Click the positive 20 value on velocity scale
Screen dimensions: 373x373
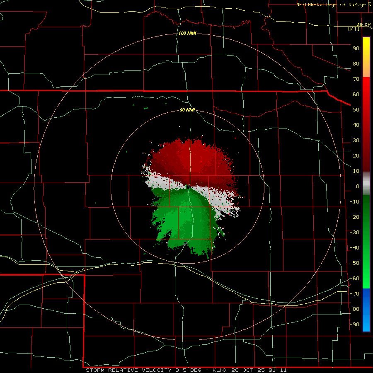click(356, 155)
